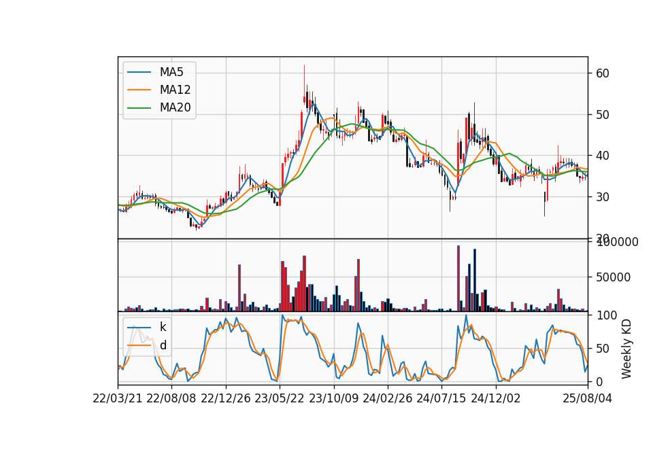Click the MA12 legend label

[x=175, y=90]
